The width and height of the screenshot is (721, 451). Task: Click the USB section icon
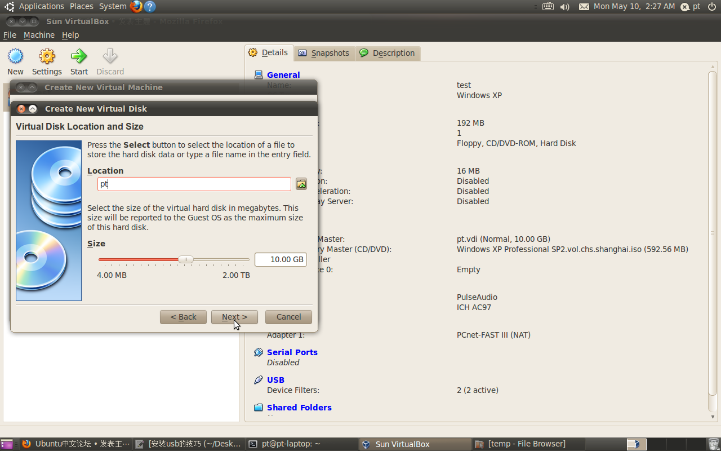click(x=259, y=379)
